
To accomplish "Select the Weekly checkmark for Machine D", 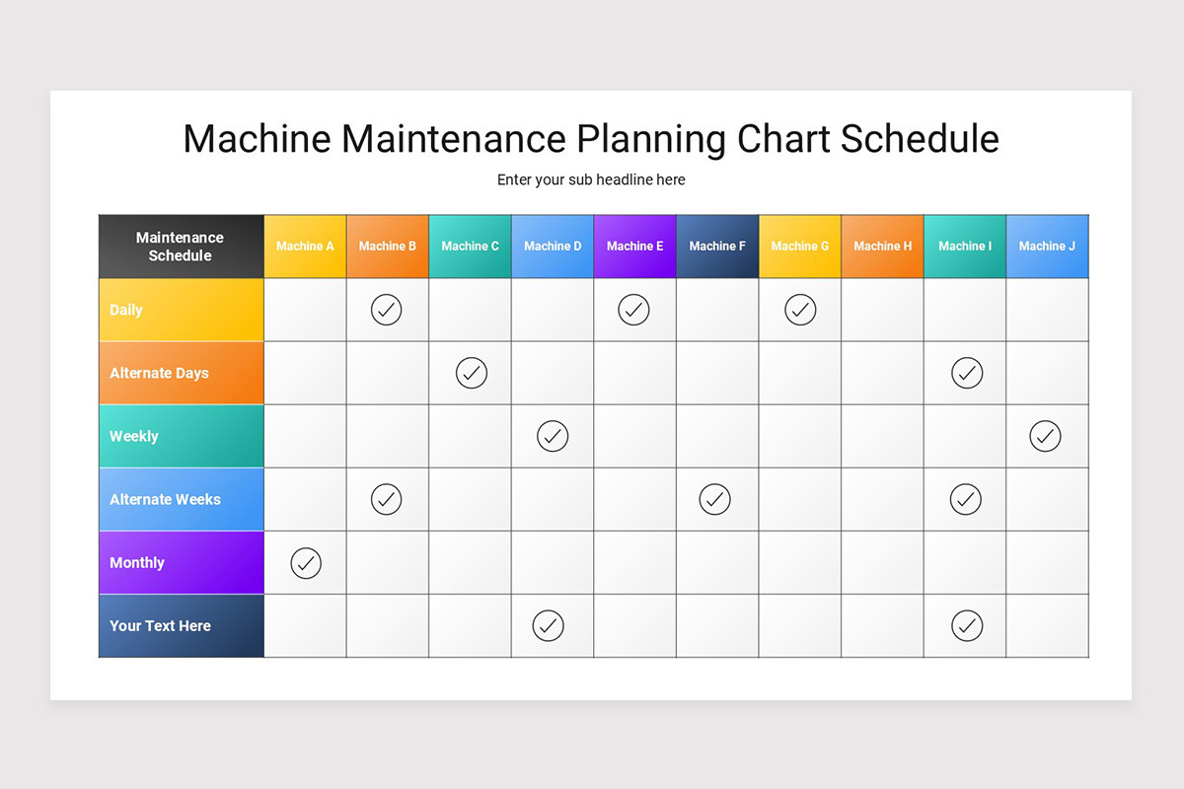I will pos(553,436).
